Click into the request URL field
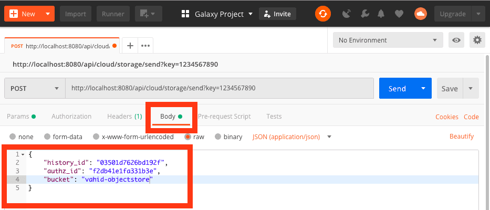 pyautogui.click(x=220, y=88)
